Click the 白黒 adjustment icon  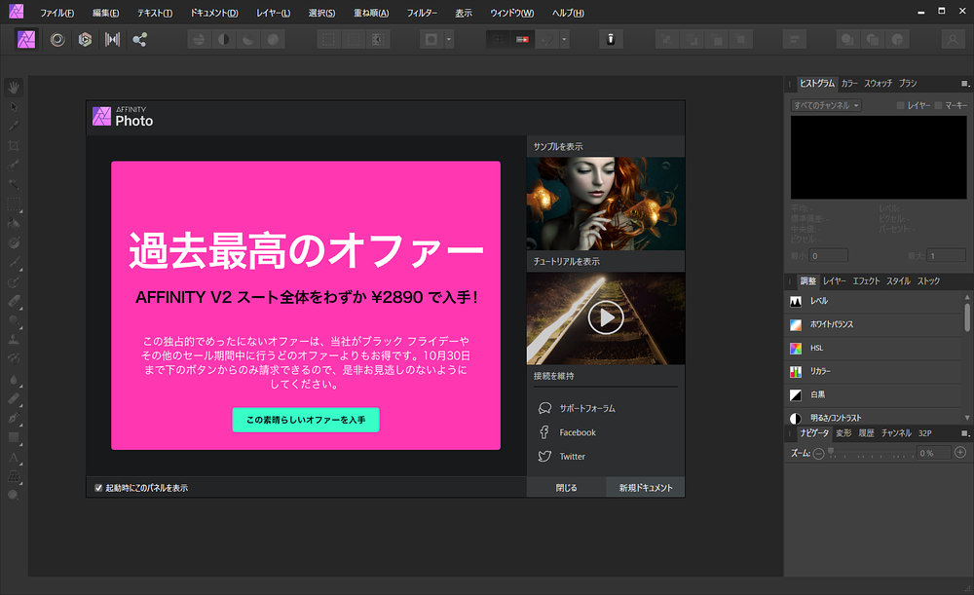[x=796, y=395]
